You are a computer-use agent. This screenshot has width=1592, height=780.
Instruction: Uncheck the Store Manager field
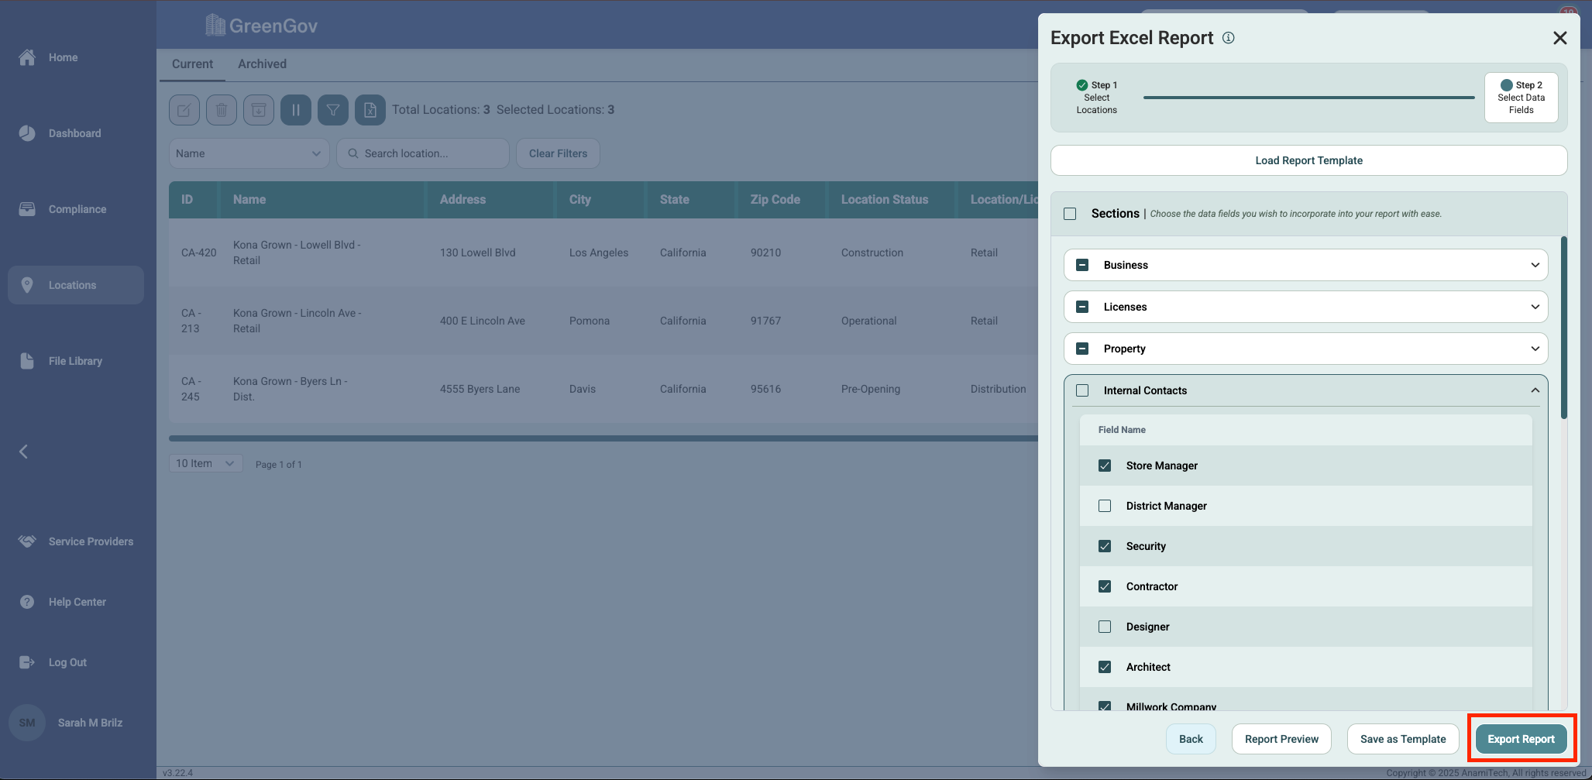(1105, 466)
